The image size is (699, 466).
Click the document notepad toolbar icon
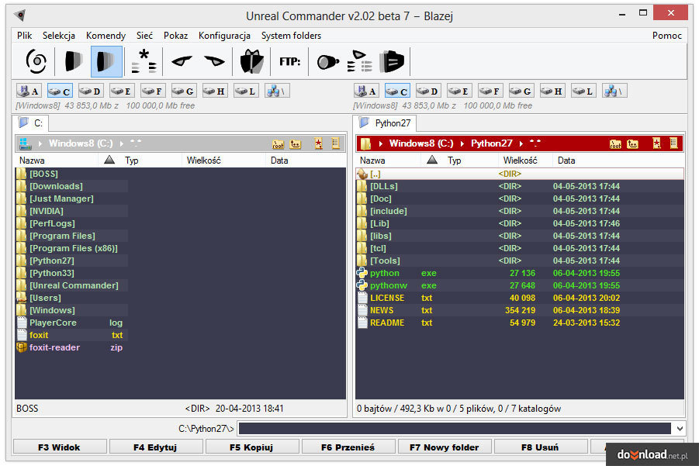(392, 61)
